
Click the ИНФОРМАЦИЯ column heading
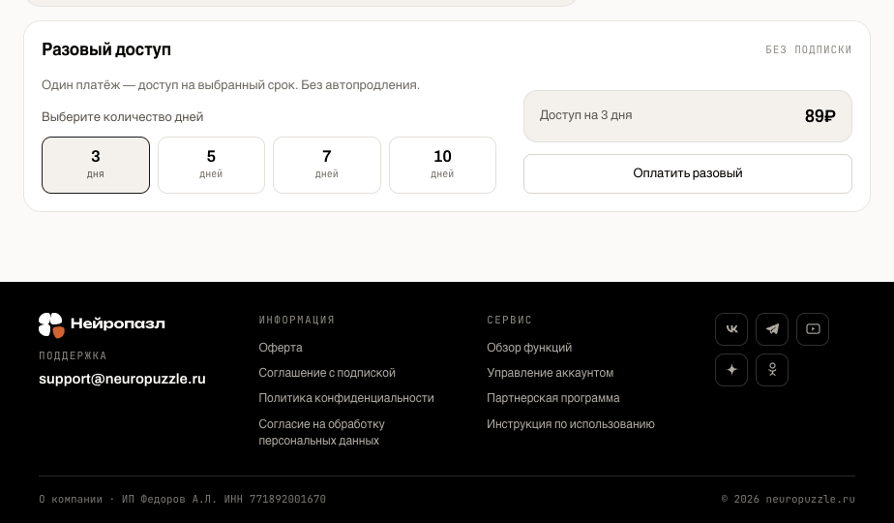point(296,320)
